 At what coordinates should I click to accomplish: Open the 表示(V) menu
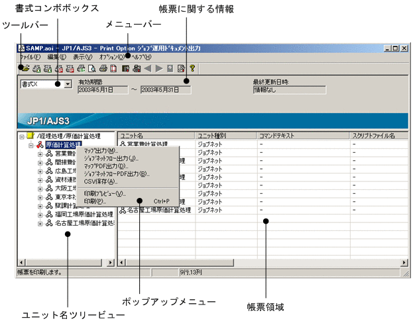coord(83,57)
